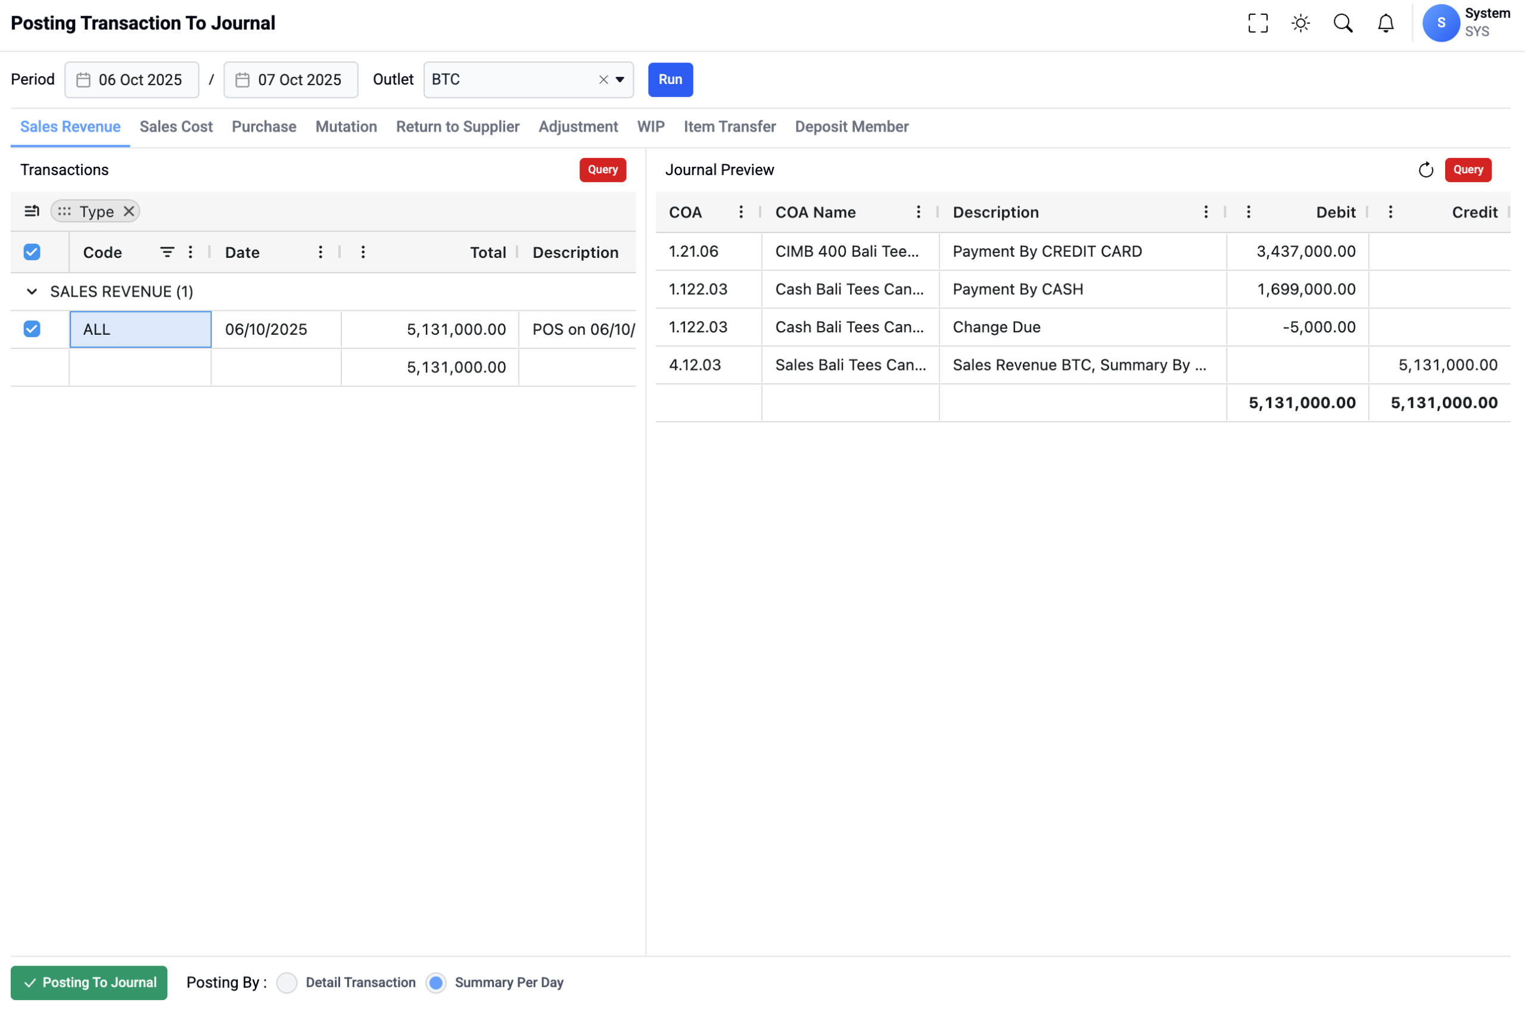
Task: Open the start period date picker
Action: click(131, 80)
